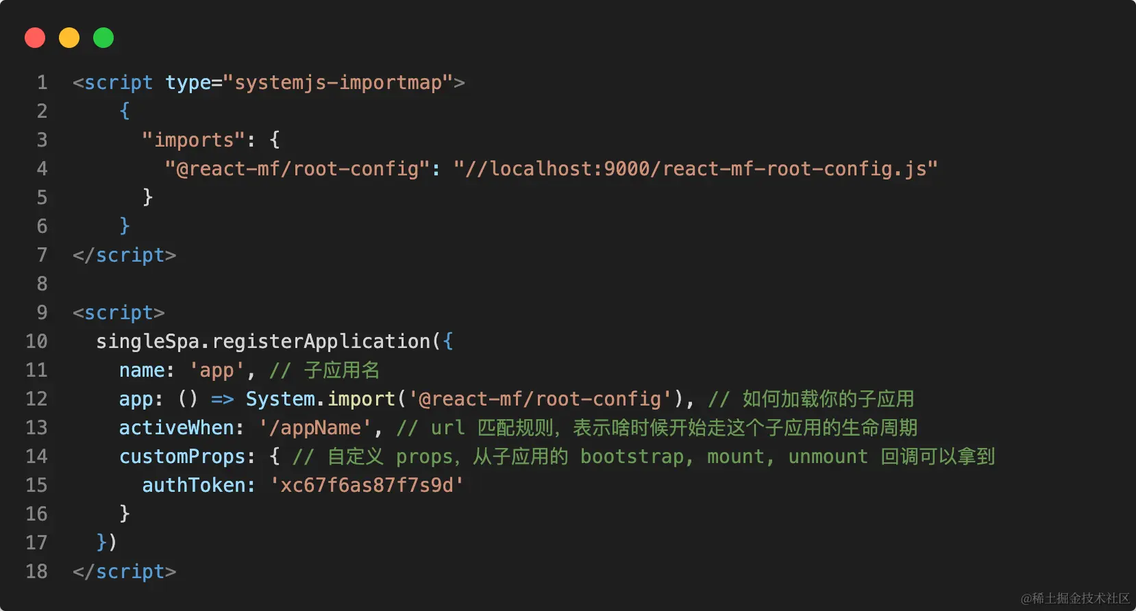Viewport: 1136px width, 611px height.
Task: Click the green maximize dot
Action: pyautogui.click(x=103, y=38)
